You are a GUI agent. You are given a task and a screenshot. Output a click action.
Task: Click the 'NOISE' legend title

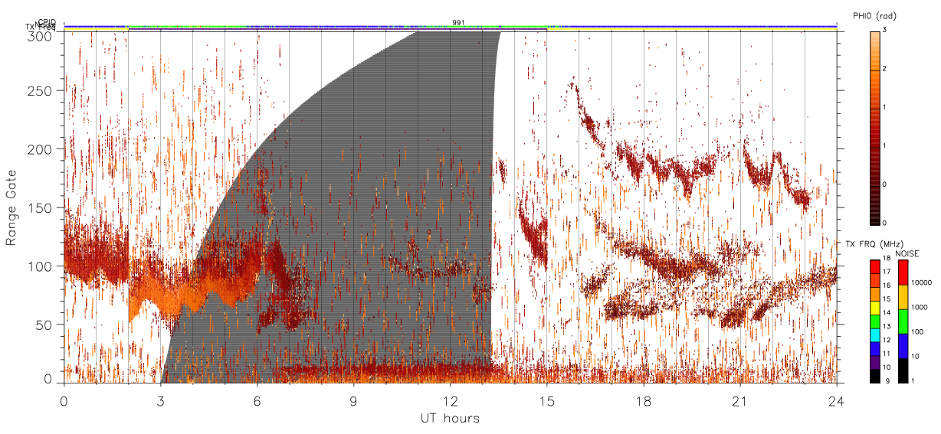click(907, 253)
